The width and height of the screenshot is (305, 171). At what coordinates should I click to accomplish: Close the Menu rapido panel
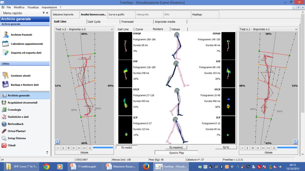tap(47, 13)
